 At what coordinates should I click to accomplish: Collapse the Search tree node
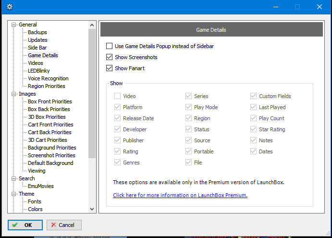(13, 178)
